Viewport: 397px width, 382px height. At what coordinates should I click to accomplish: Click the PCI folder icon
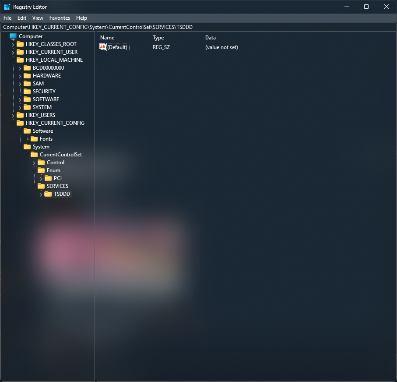click(x=48, y=178)
